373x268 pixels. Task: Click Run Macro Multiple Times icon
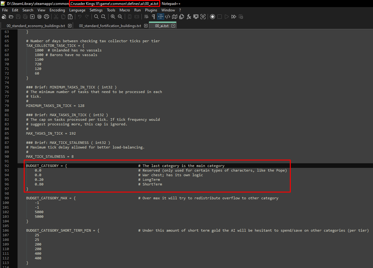tap(234, 17)
